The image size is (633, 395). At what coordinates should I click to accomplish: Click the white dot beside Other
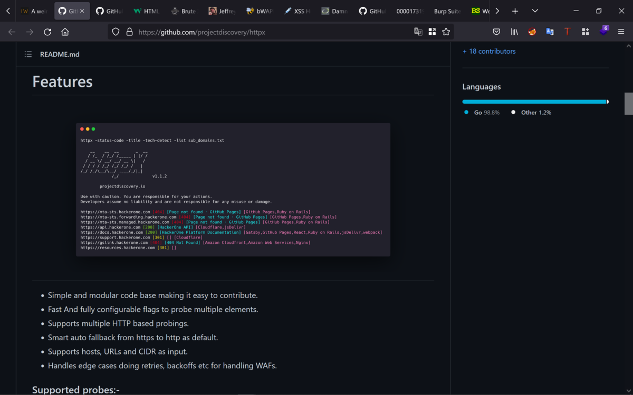513,112
